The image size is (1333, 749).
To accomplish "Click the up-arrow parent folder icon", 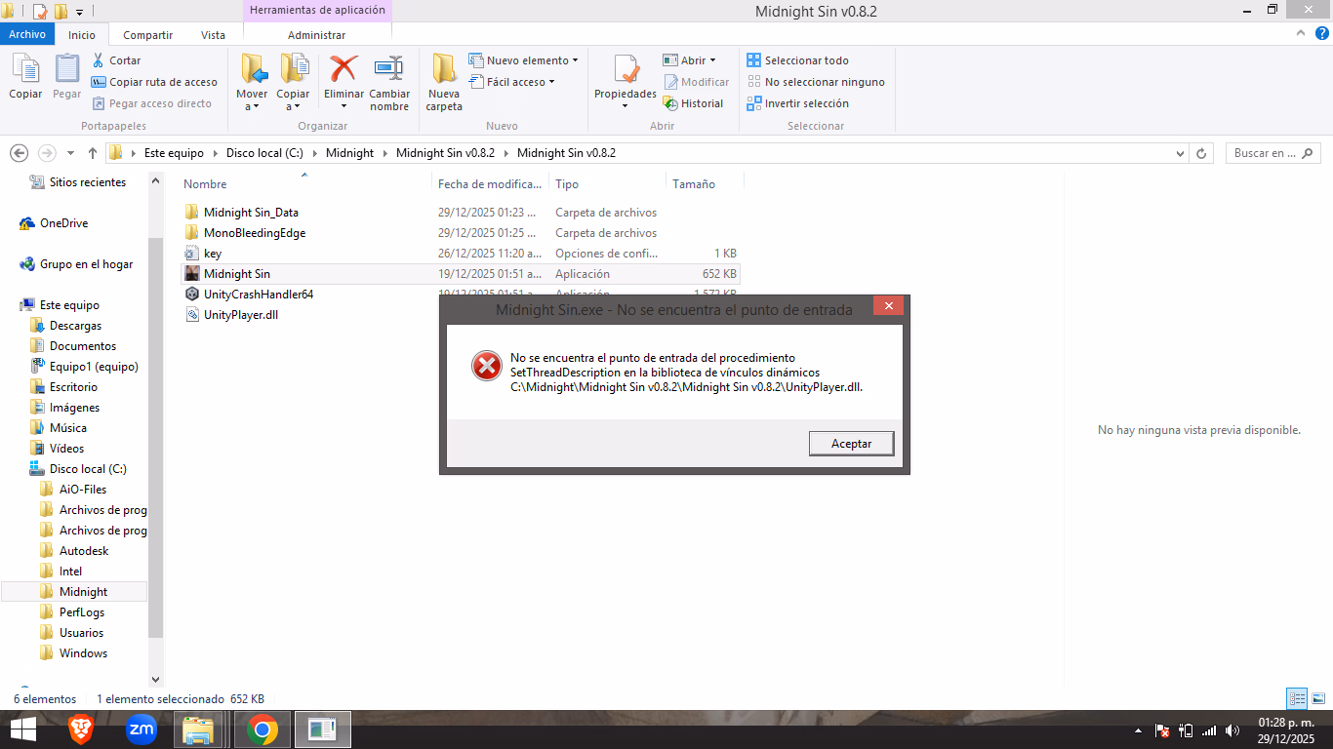I will 93,153.
